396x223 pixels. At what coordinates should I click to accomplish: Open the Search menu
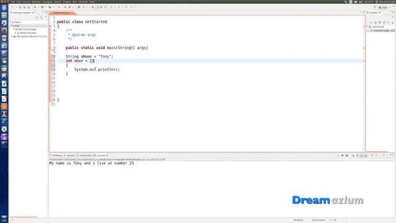click(x=58, y=2)
